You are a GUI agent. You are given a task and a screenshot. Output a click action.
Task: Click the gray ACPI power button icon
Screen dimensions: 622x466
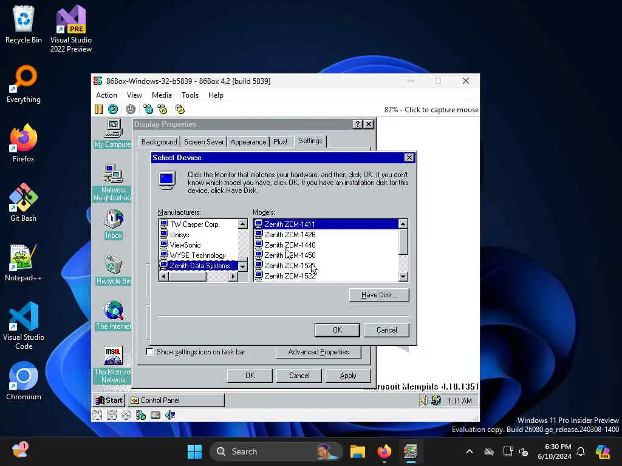(131, 109)
